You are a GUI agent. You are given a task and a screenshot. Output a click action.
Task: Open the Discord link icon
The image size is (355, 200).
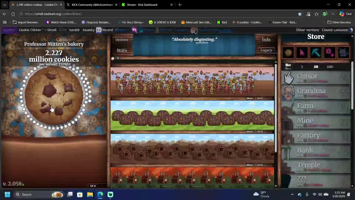(99, 30)
